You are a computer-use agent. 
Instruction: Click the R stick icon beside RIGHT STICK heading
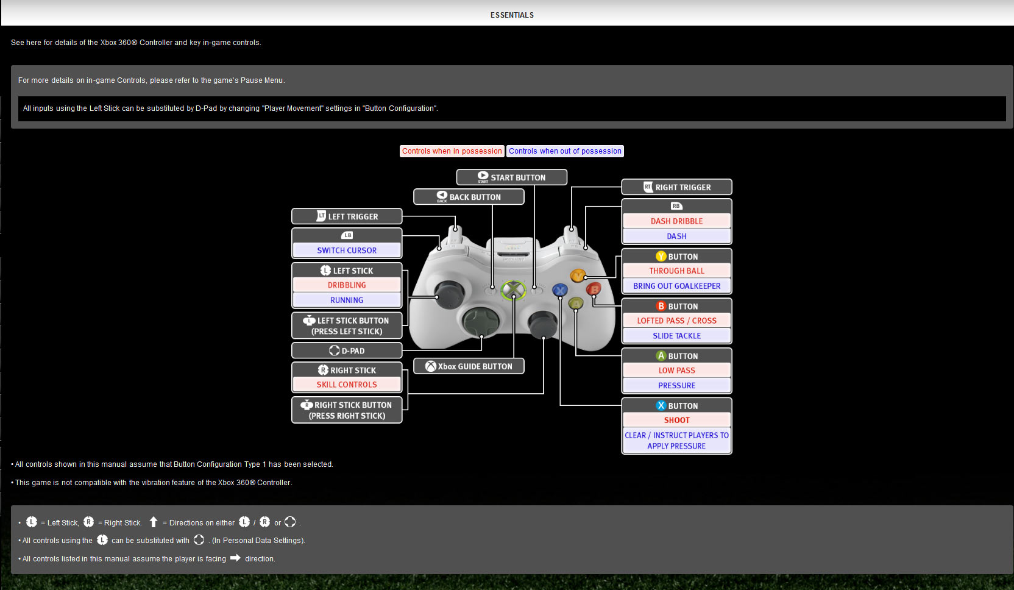click(x=324, y=370)
